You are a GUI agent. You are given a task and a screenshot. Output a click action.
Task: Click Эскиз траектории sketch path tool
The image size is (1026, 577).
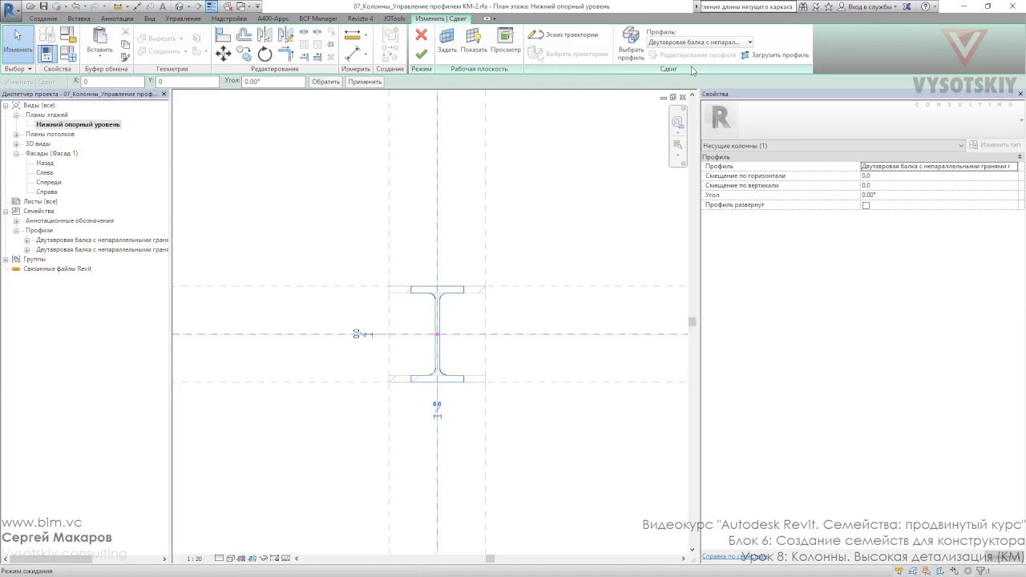pyautogui.click(x=563, y=34)
